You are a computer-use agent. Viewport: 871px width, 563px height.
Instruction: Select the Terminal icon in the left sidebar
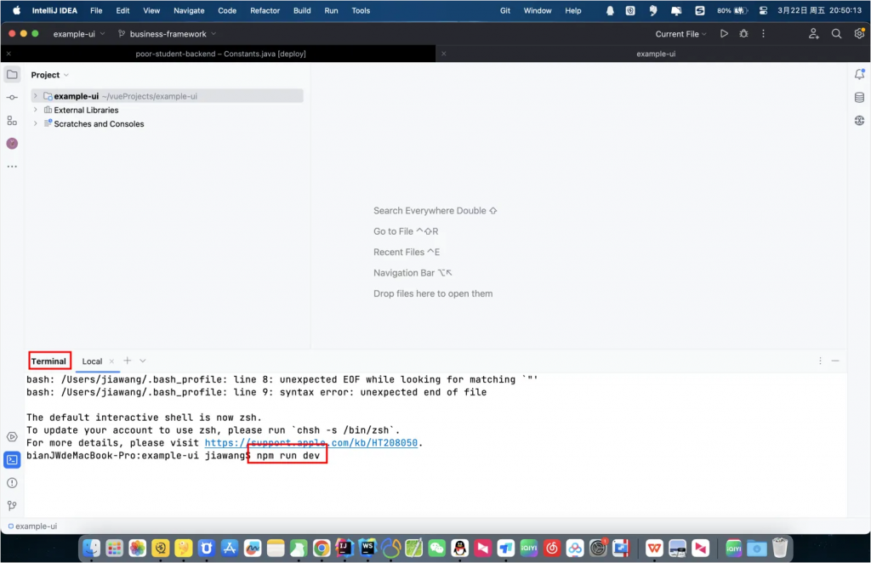[x=12, y=459]
